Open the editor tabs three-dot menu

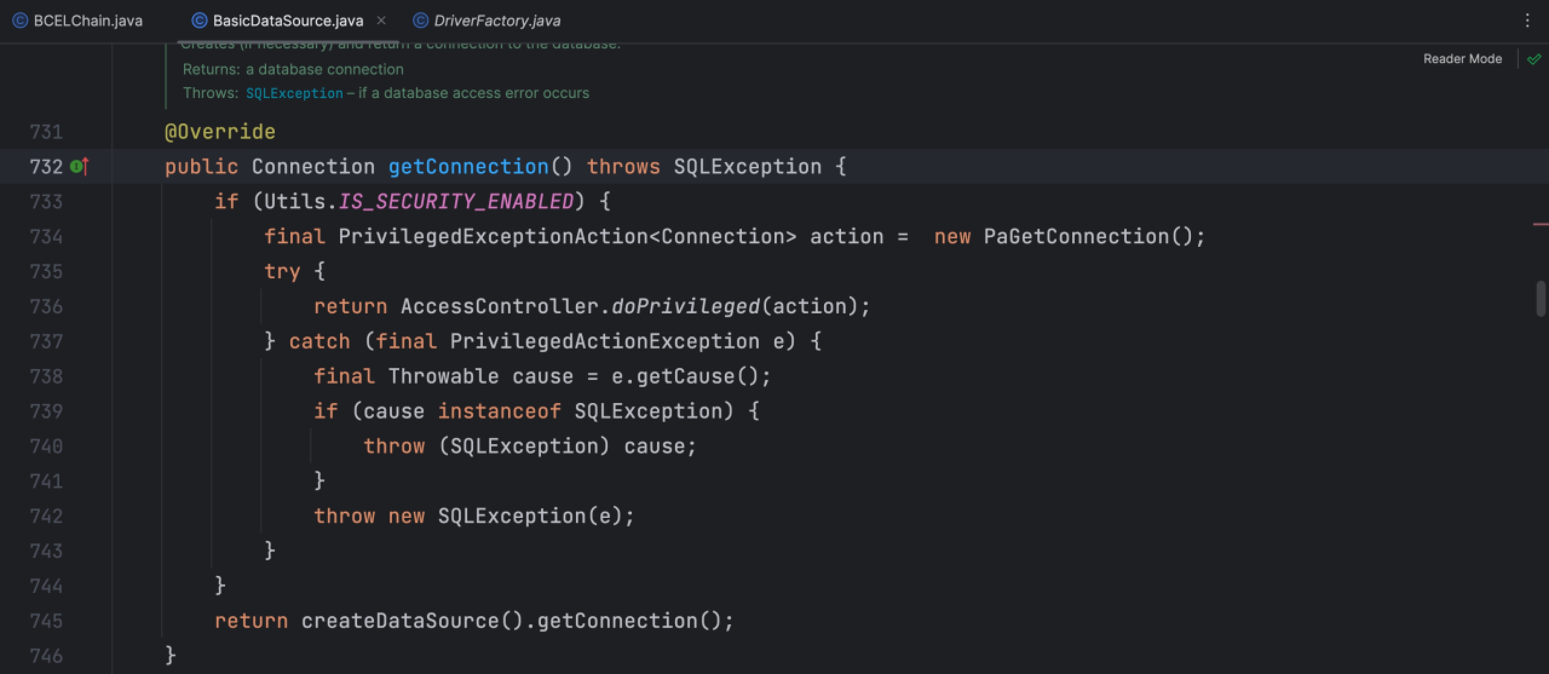[1527, 21]
